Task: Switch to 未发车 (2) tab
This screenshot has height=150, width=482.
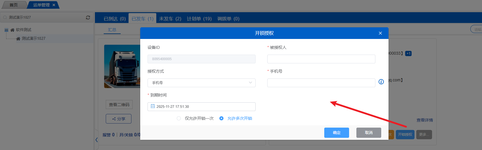Action: point(170,19)
